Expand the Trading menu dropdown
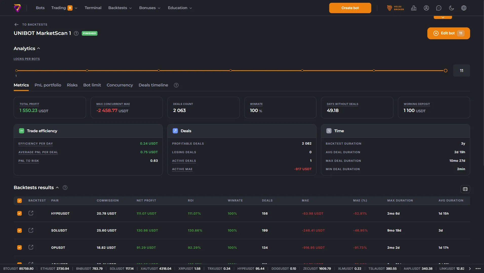 64,8
